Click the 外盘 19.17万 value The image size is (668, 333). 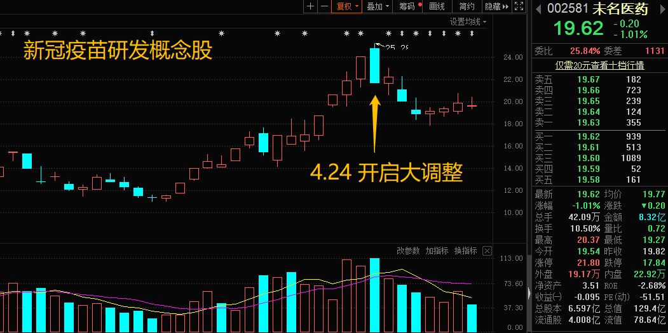(x=585, y=273)
